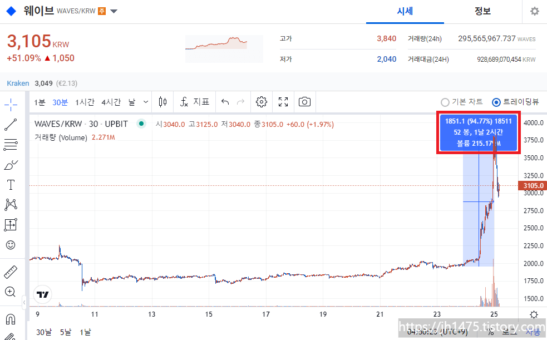Take a chart snapshot with camera icon
The height and width of the screenshot is (340, 547).
point(304,102)
